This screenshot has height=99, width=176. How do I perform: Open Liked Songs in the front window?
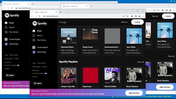click(x=39, y=52)
